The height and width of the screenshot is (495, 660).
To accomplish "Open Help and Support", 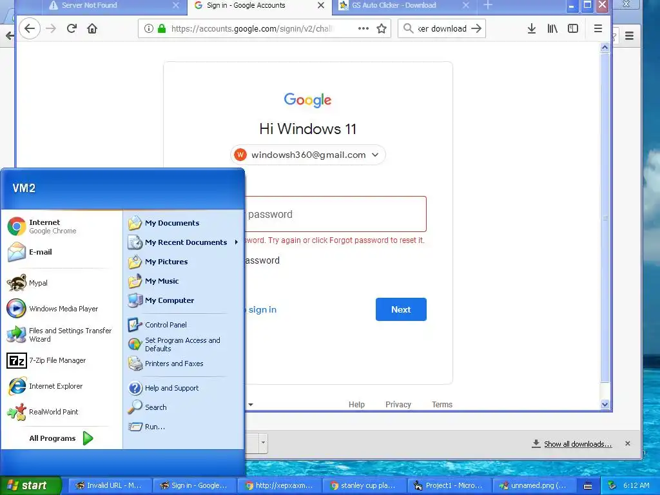I will pos(184,388).
